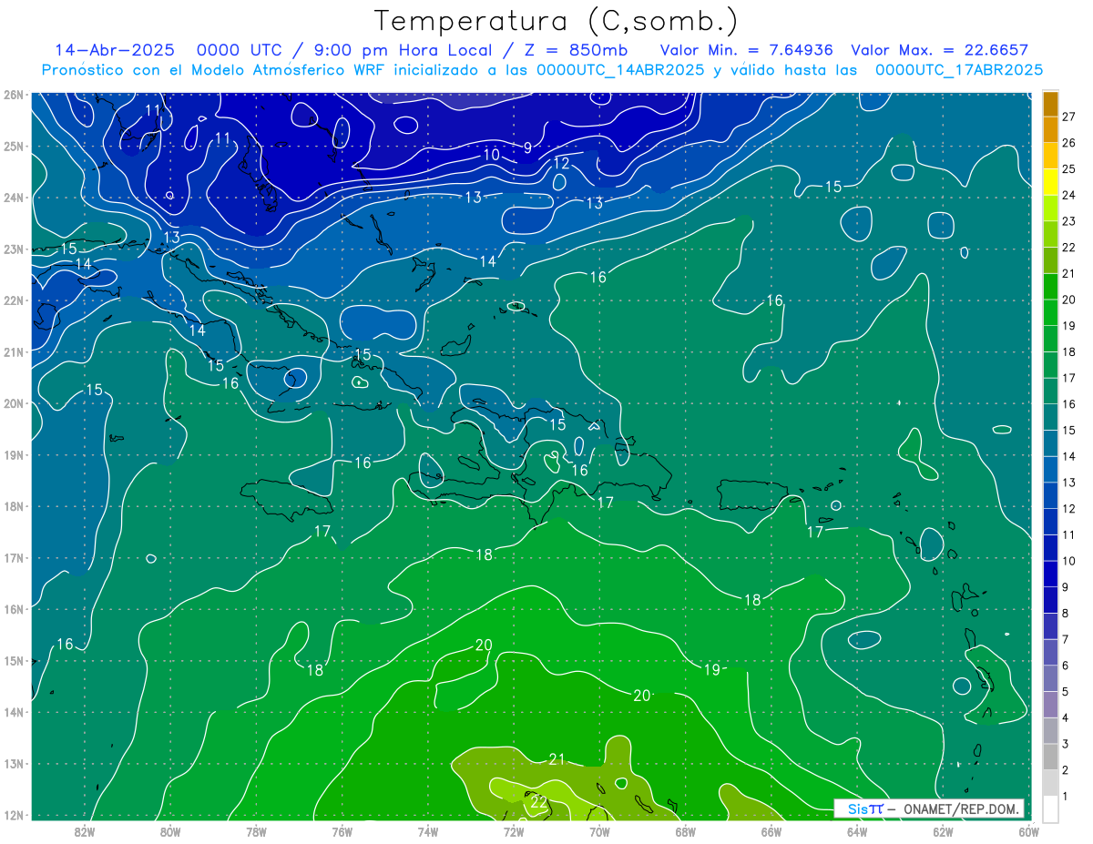The width and height of the screenshot is (1093, 844).
Task: Click the "Sis" logo text beside ONAMET
Action: pyautogui.click(x=858, y=808)
